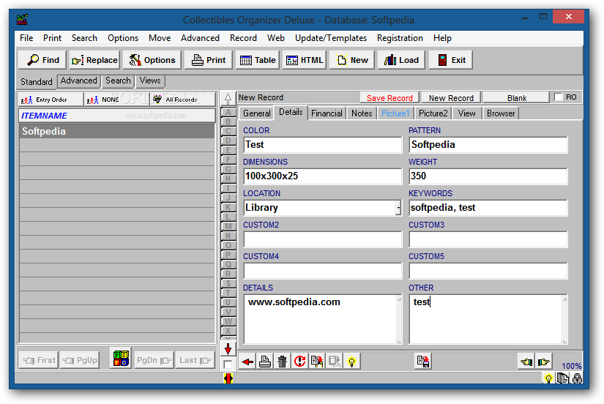Image resolution: width=604 pixels, height=404 pixels.
Task: Click the Print toolbar button with printer icon
Action: 209,60
